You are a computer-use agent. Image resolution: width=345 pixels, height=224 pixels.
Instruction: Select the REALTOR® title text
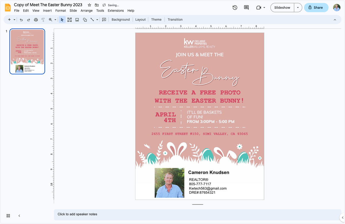click(x=199, y=180)
